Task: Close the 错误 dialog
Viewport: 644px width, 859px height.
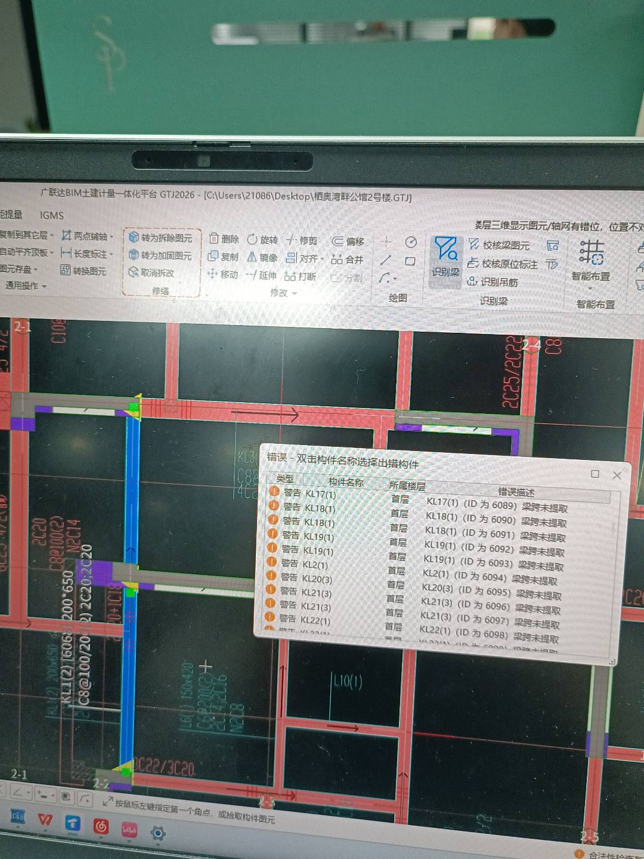Action: pos(617,475)
